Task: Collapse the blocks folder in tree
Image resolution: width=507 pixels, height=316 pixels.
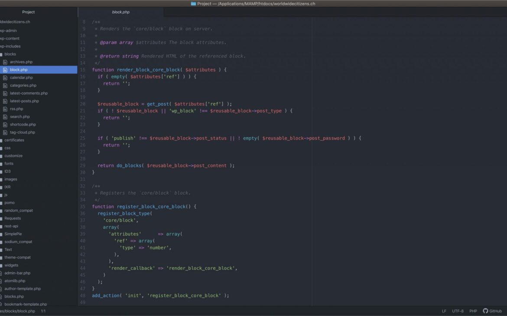Action: pos(10,54)
